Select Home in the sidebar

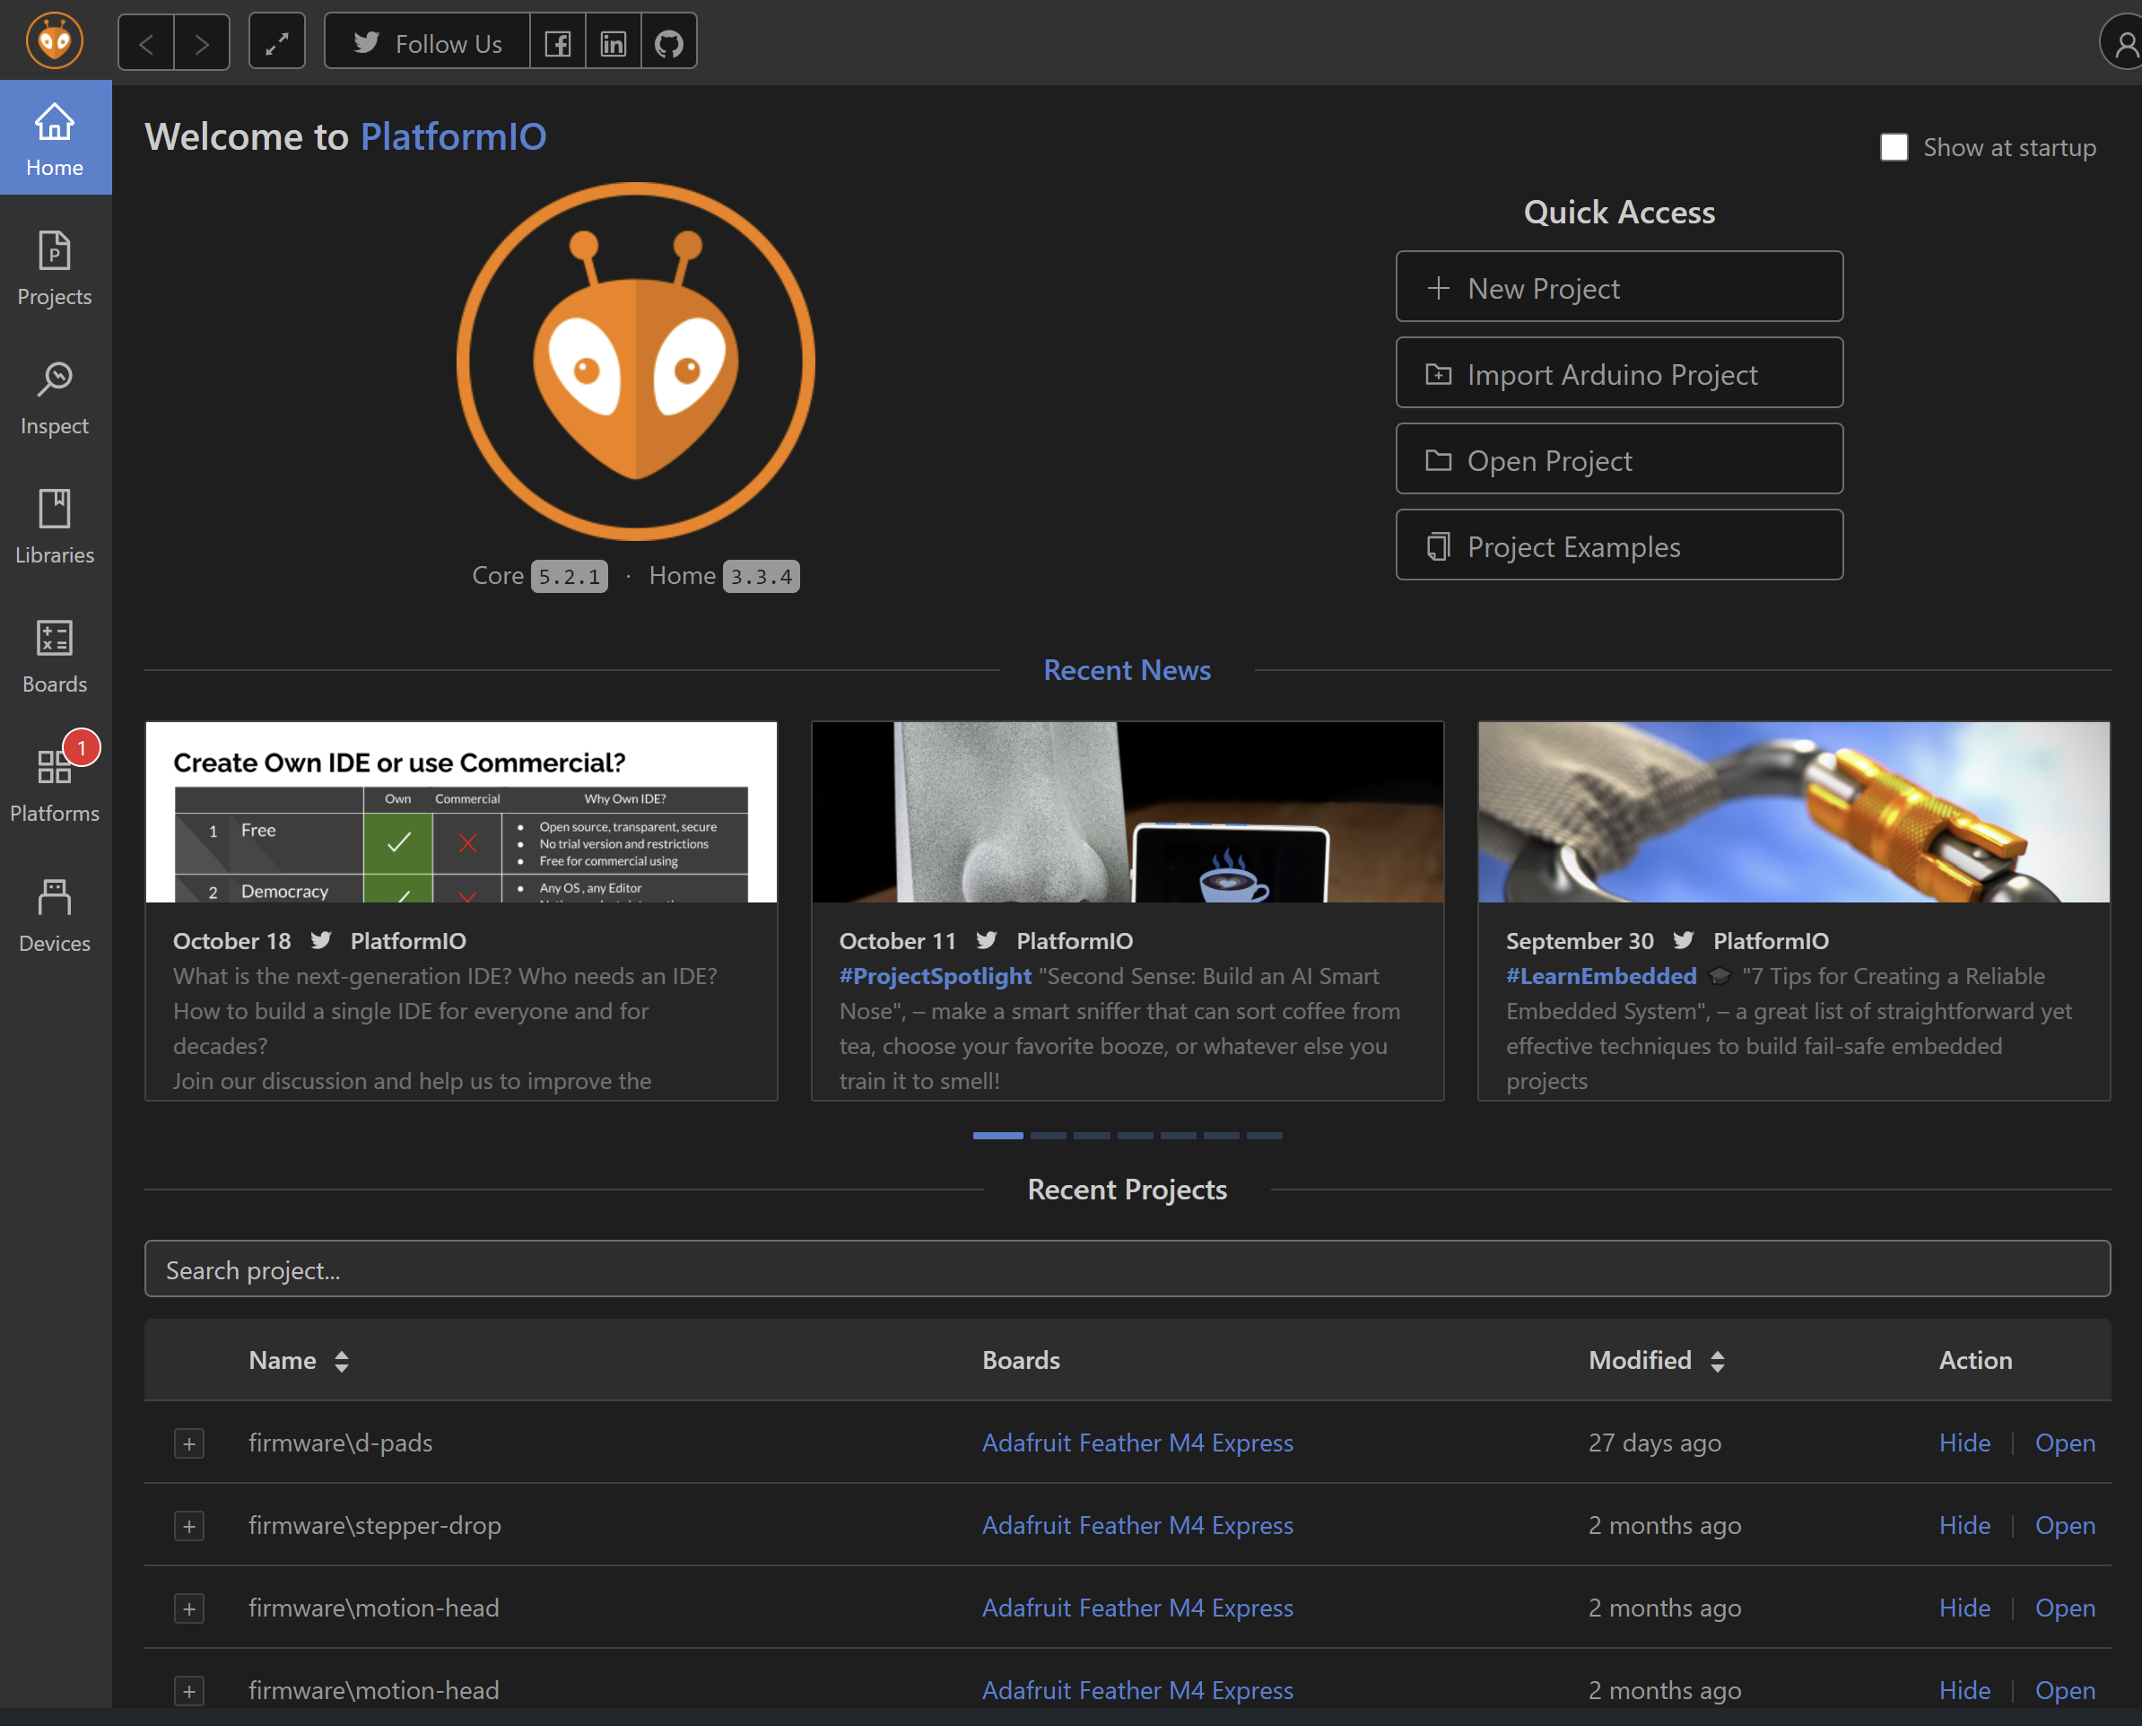56,137
